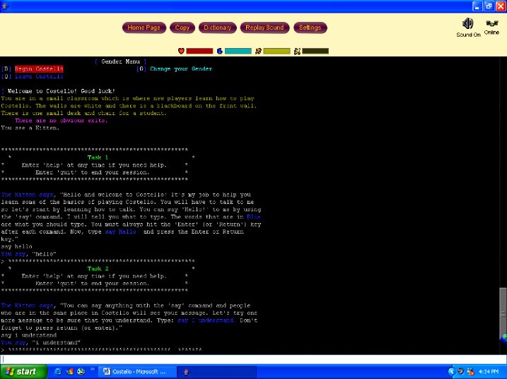Click the second quick launch icon
Viewport: 507px width, 379px height.
69,371
